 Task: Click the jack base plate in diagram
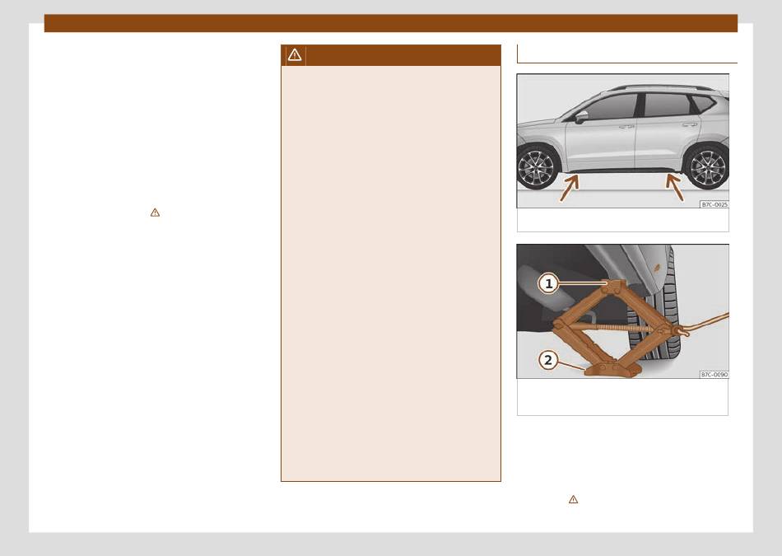(612, 370)
